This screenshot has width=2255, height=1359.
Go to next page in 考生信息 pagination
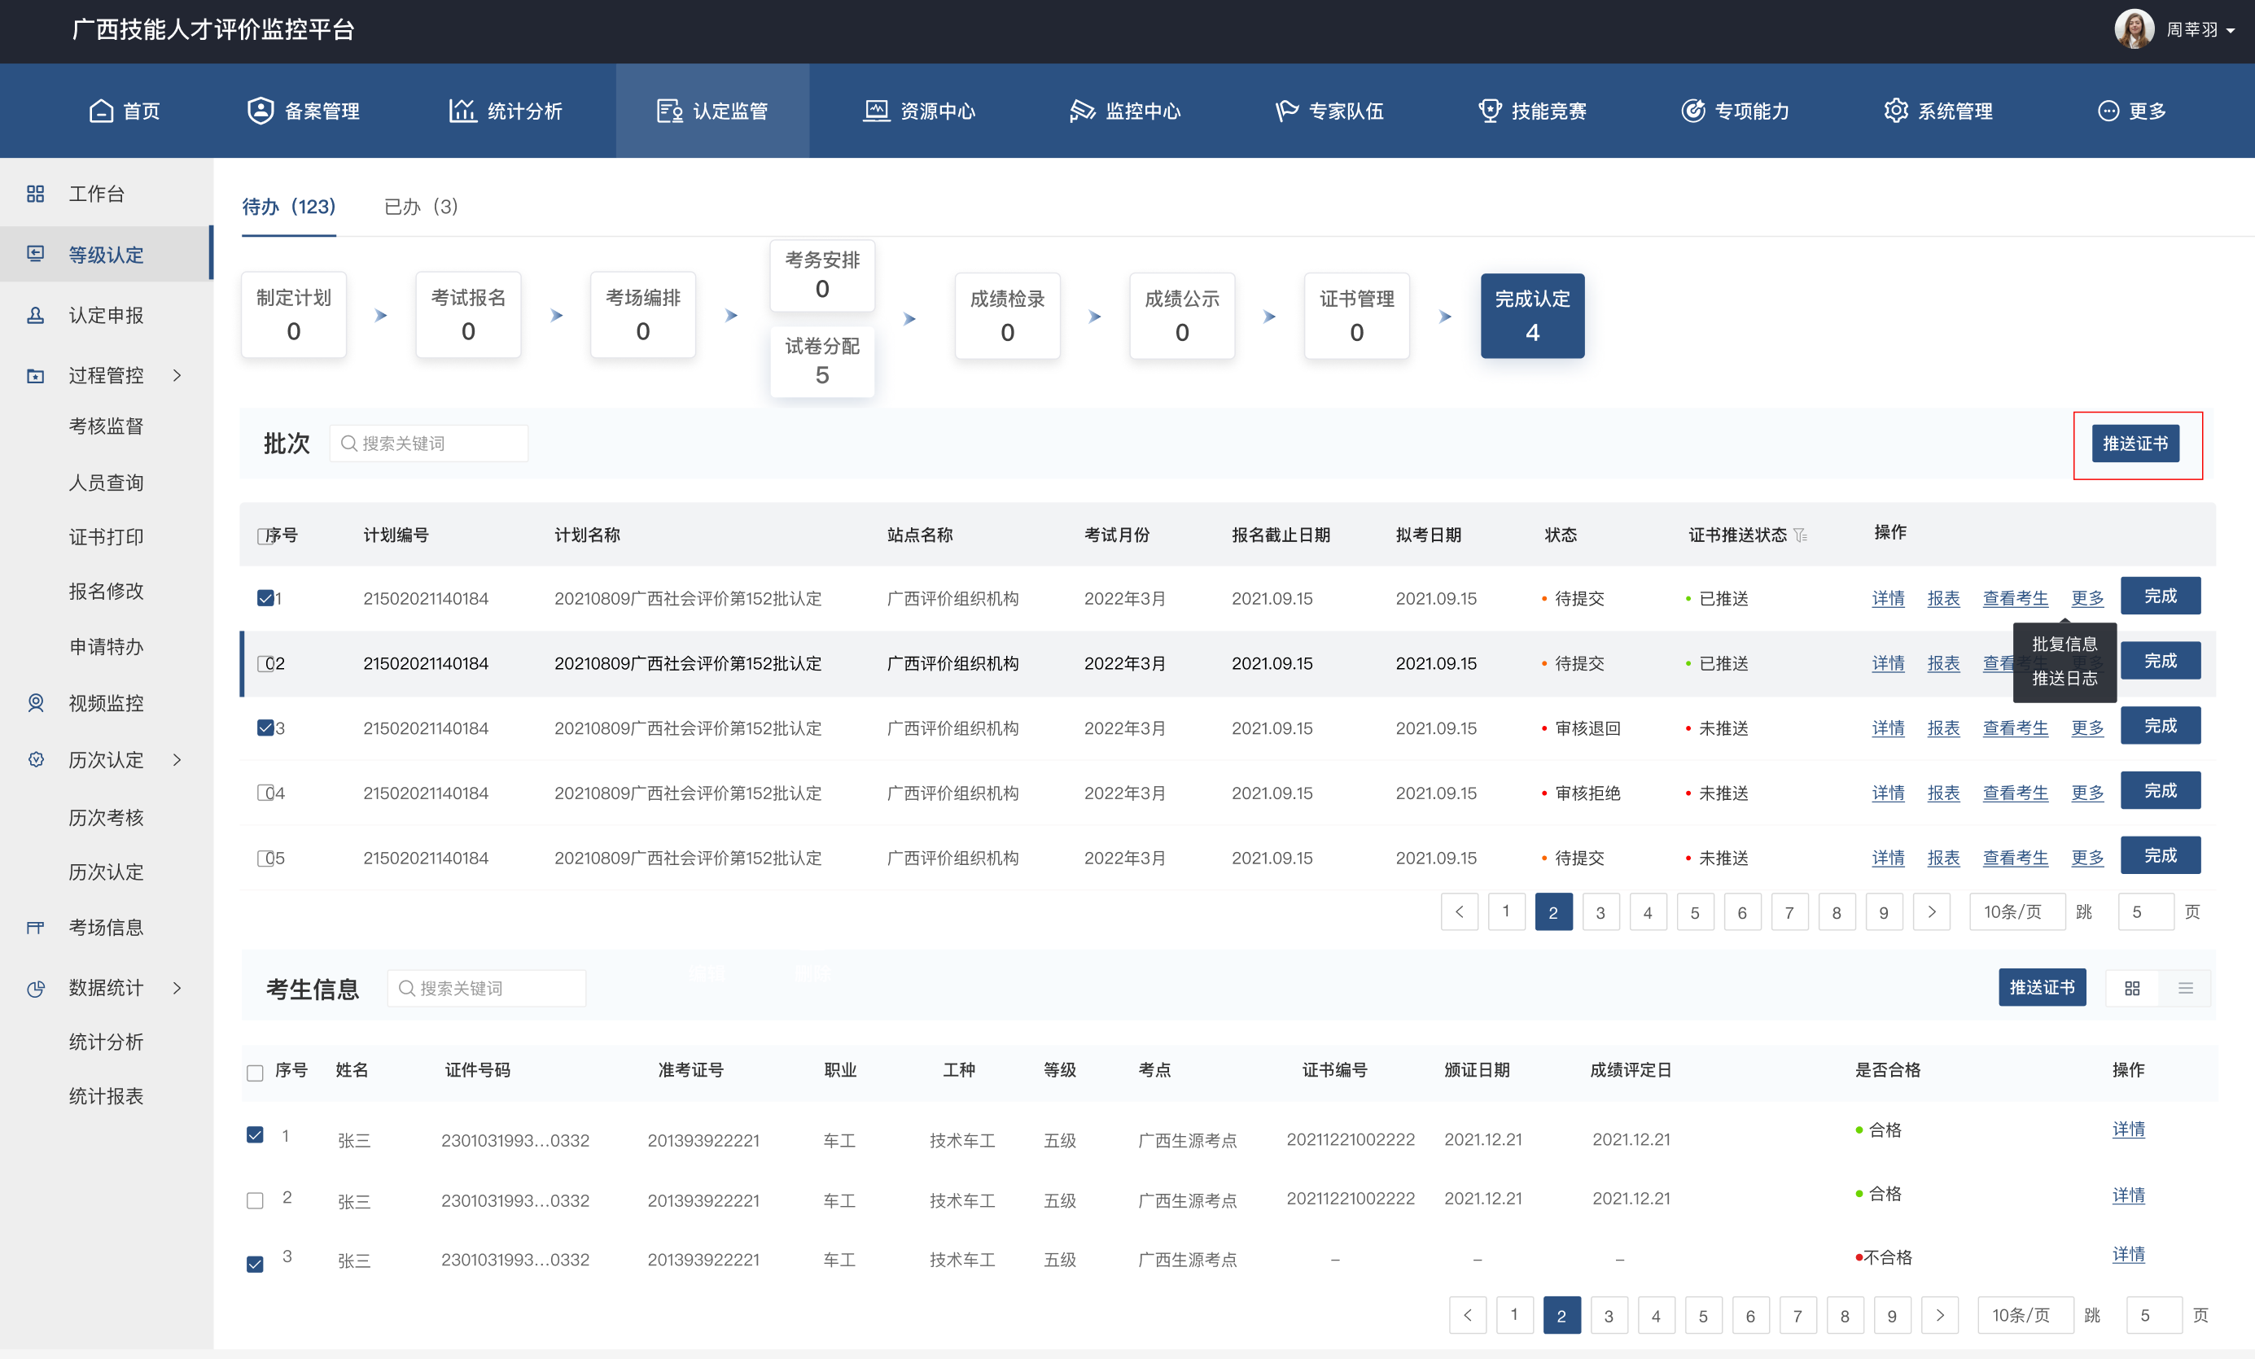point(1940,1315)
